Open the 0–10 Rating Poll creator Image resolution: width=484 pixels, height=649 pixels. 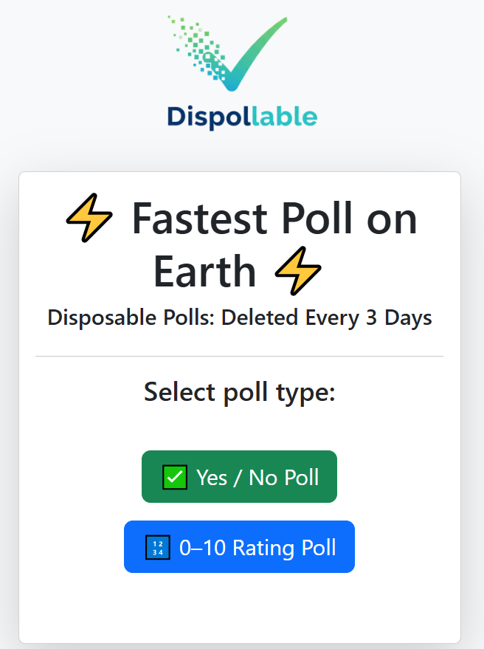[239, 547]
